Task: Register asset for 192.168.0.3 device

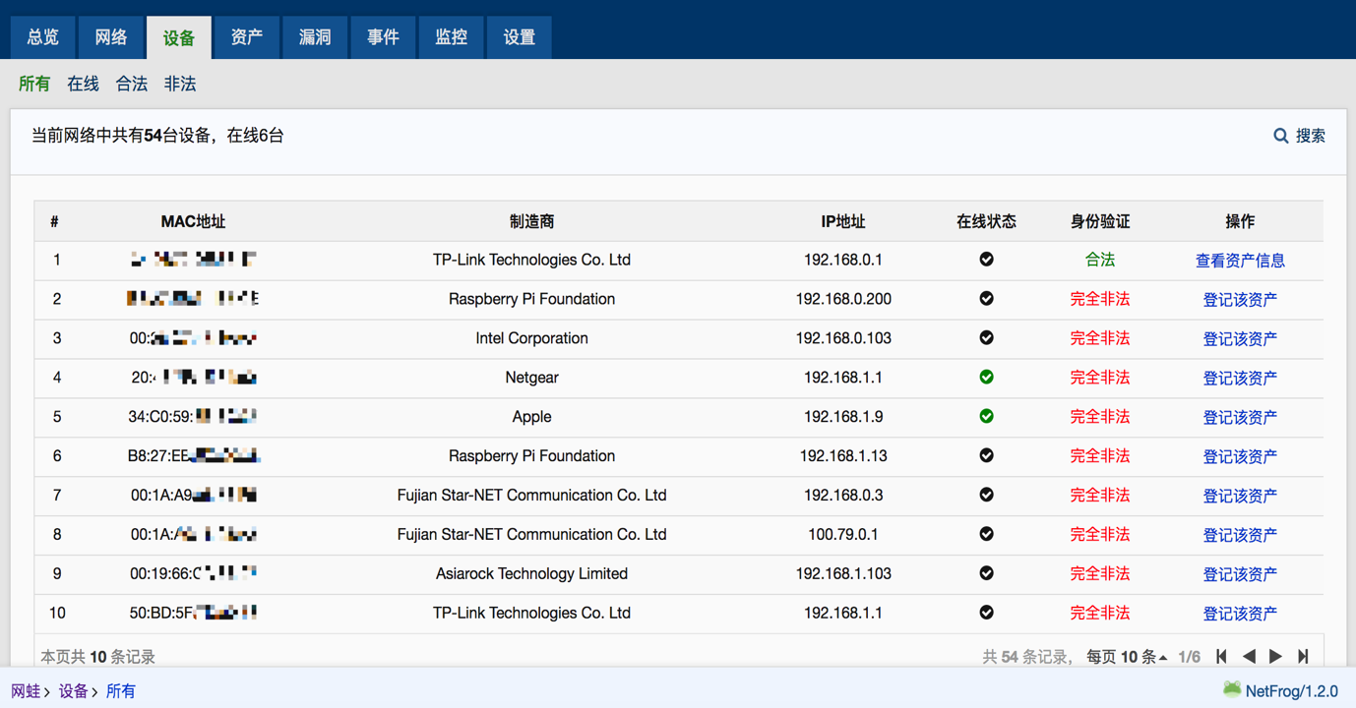Action: [1240, 497]
